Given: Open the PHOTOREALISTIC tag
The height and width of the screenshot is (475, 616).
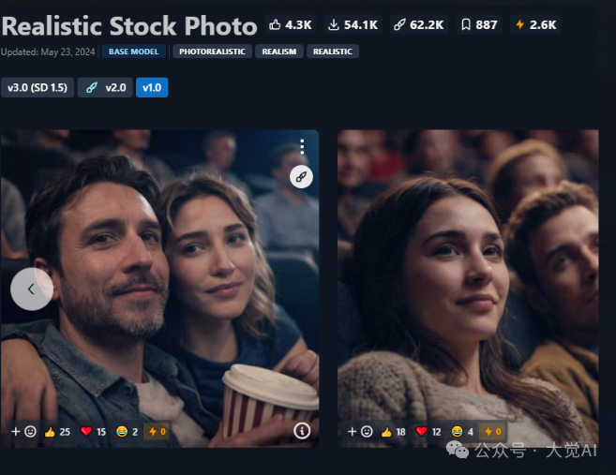Looking at the screenshot, I should [x=212, y=52].
